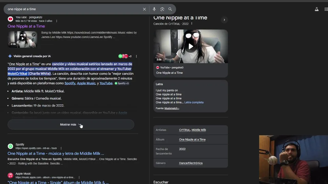
Task: Click the webcam overlay of the streamer
Action: (x=293, y=159)
